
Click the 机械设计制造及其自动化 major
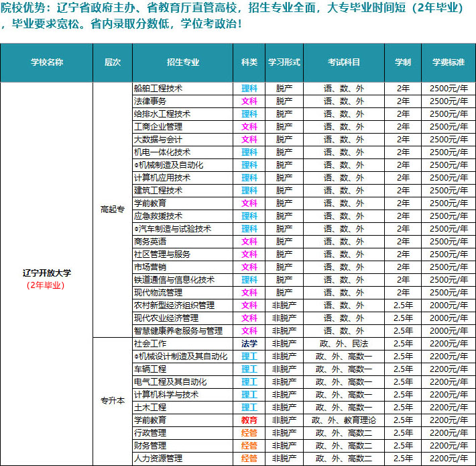180,357
